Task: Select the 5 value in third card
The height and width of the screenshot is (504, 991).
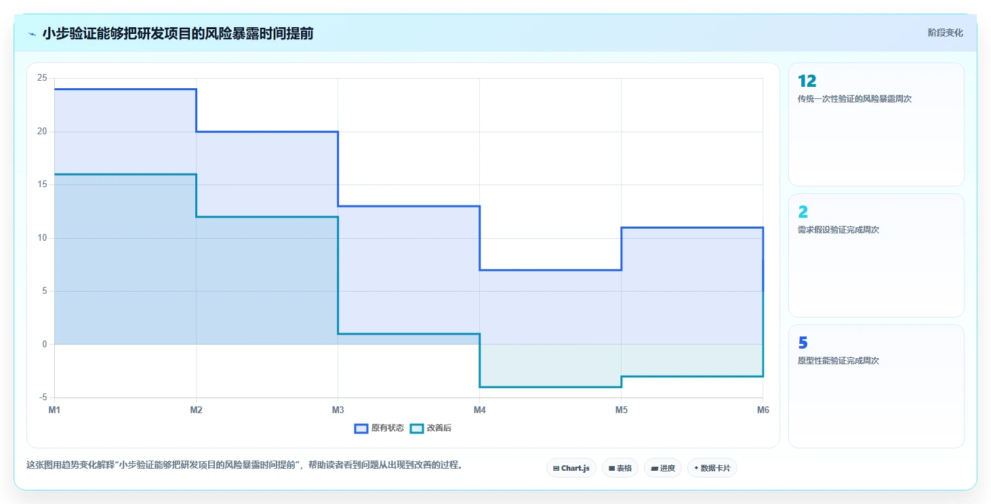Action: coord(803,343)
